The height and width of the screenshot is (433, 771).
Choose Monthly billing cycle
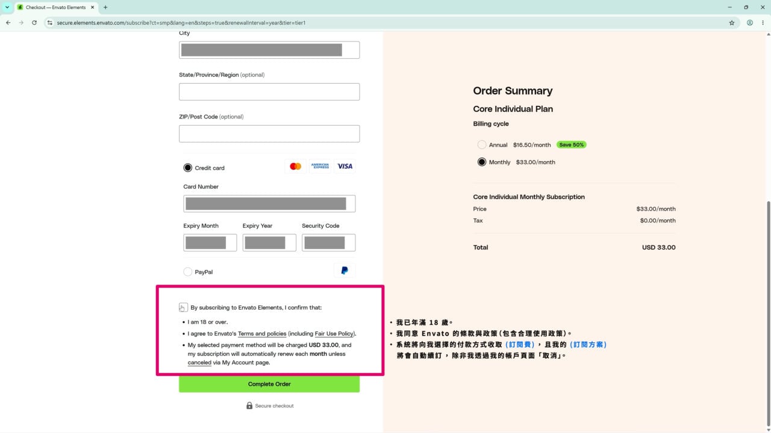(x=482, y=162)
